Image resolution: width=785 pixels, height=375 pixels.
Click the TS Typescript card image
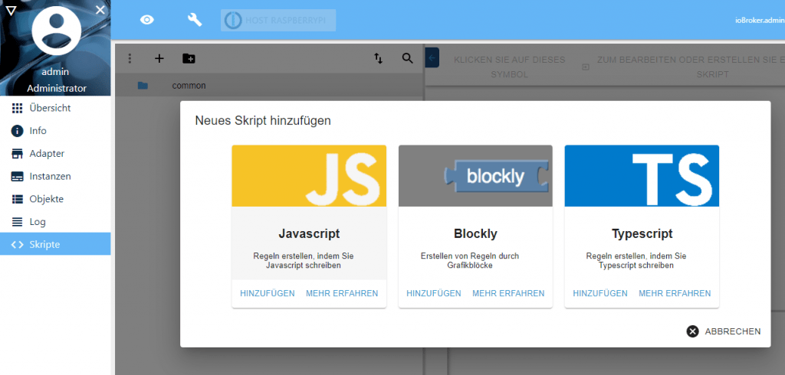click(x=642, y=176)
